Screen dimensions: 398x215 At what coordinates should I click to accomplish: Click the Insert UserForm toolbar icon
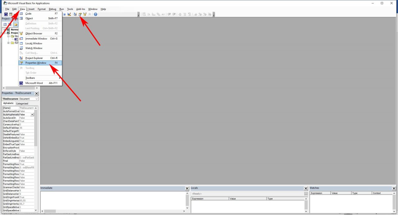tap(11, 14)
